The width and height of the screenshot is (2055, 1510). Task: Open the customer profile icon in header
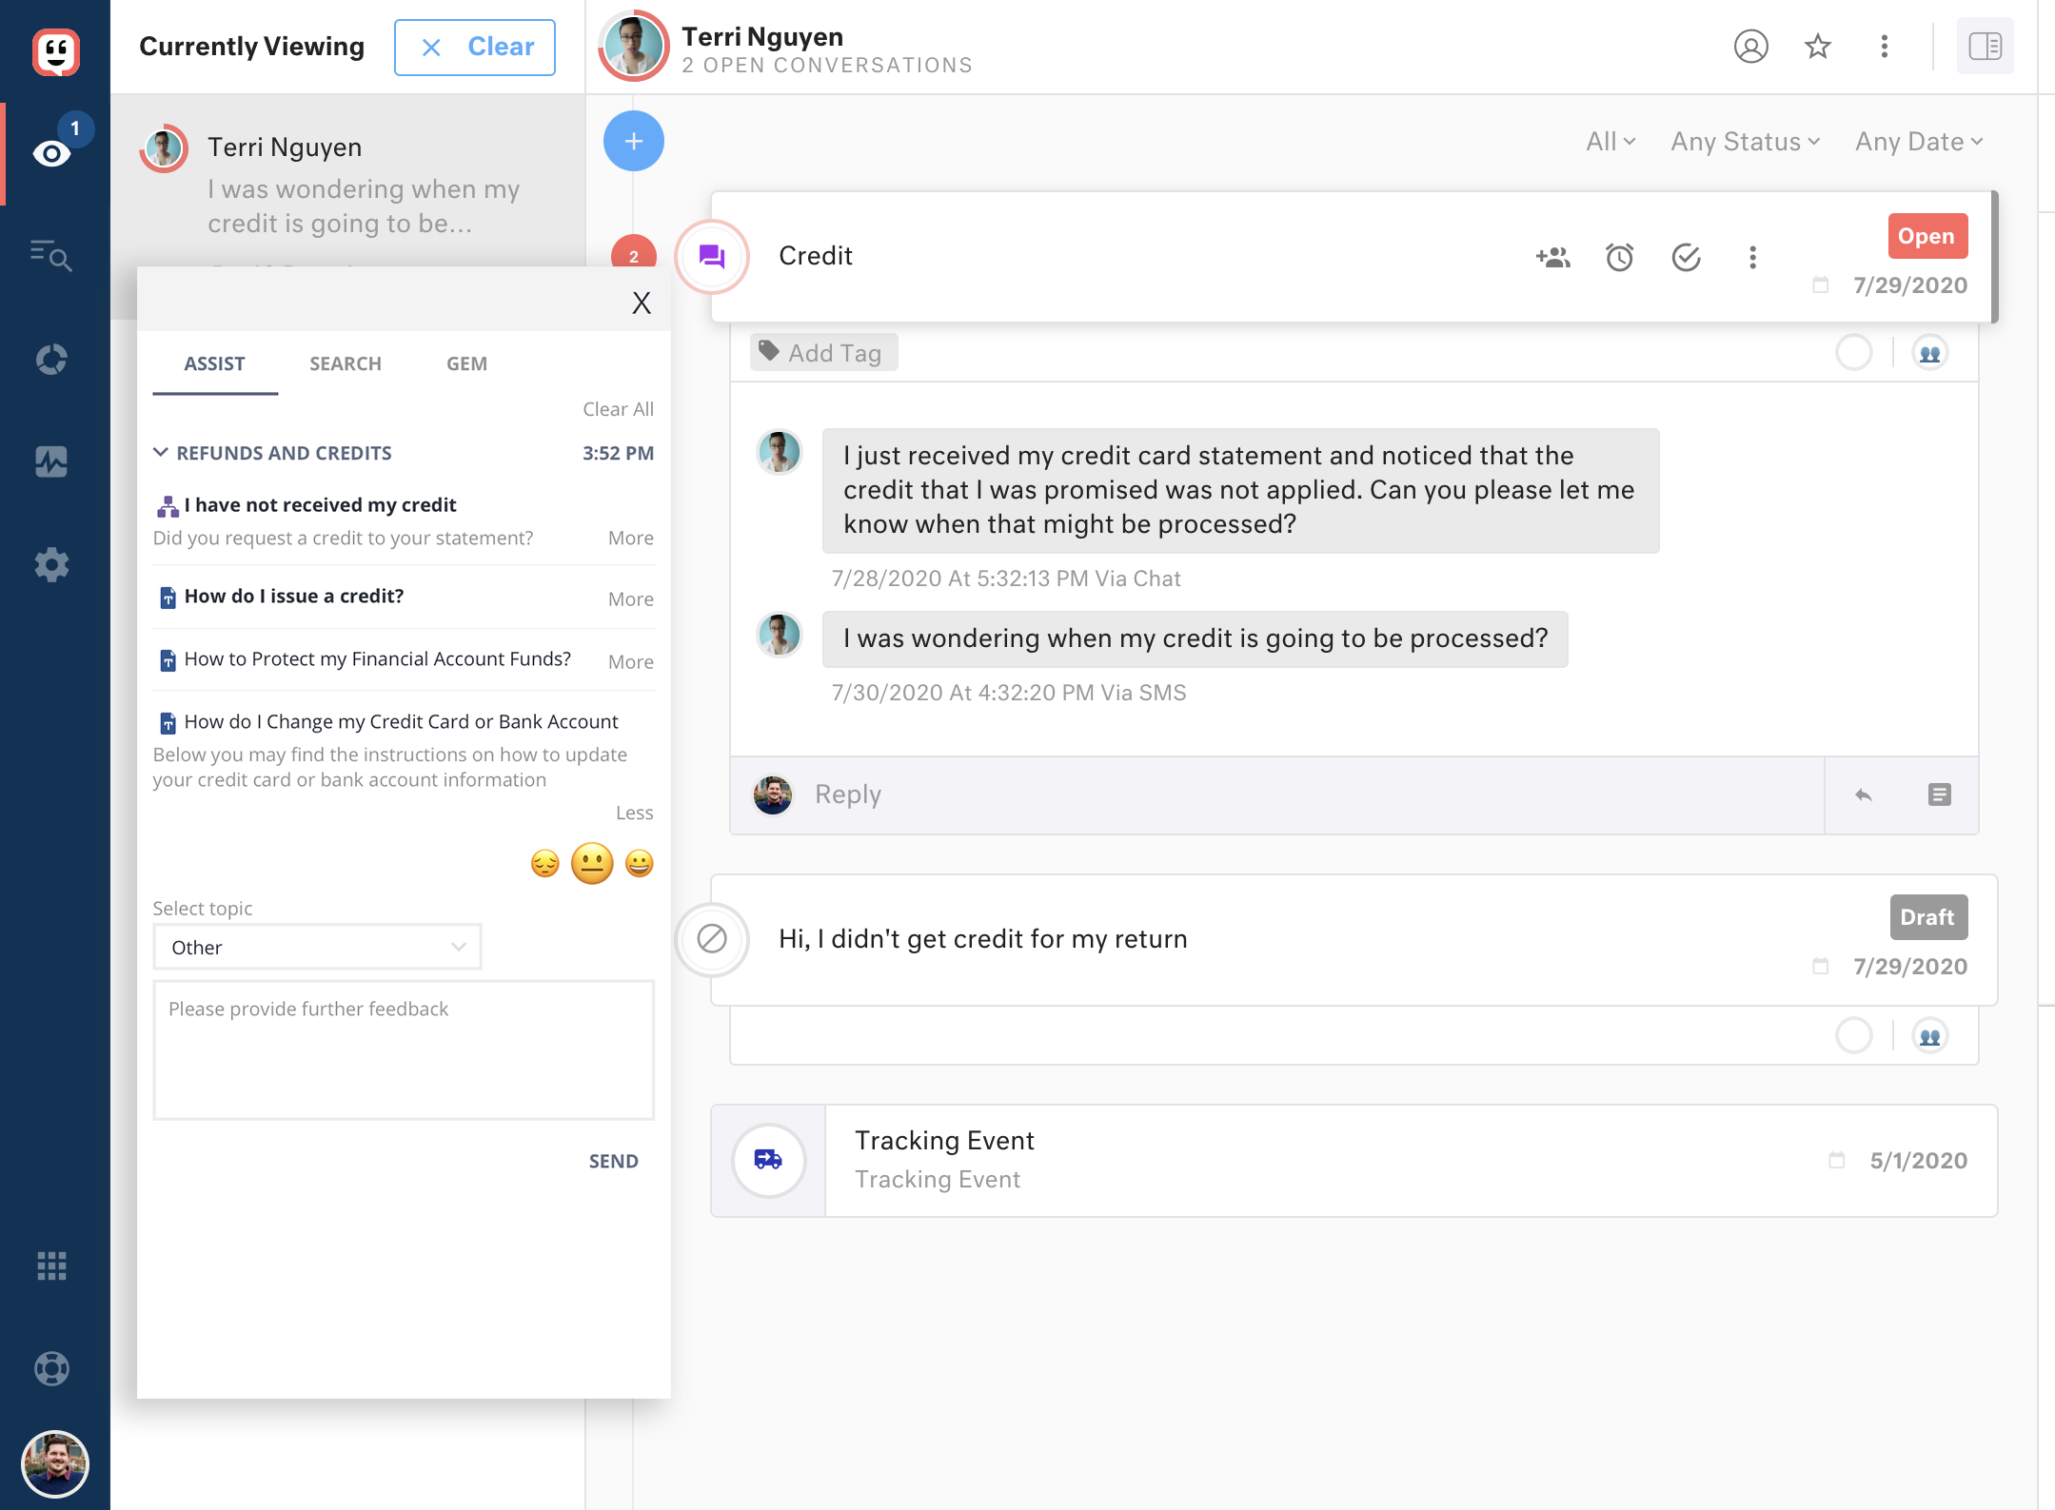click(1750, 47)
